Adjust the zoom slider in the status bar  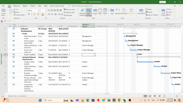[x=177, y=96]
